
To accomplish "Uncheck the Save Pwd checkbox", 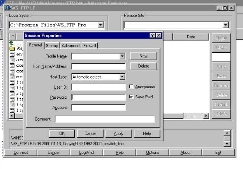I will point(131,97).
